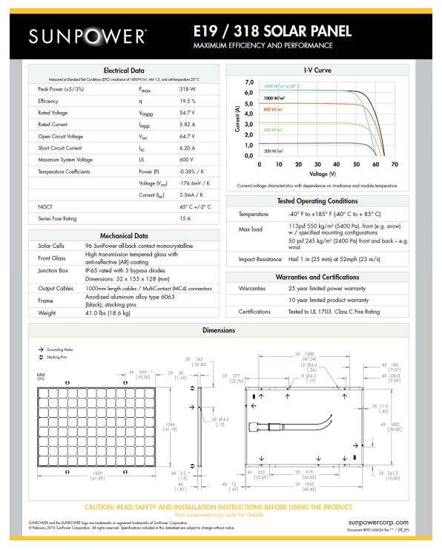Click 'IP-65 rated with 3 bypass diodes' text
The height and width of the screenshot is (550, 442).
click(x=125, y=270)
